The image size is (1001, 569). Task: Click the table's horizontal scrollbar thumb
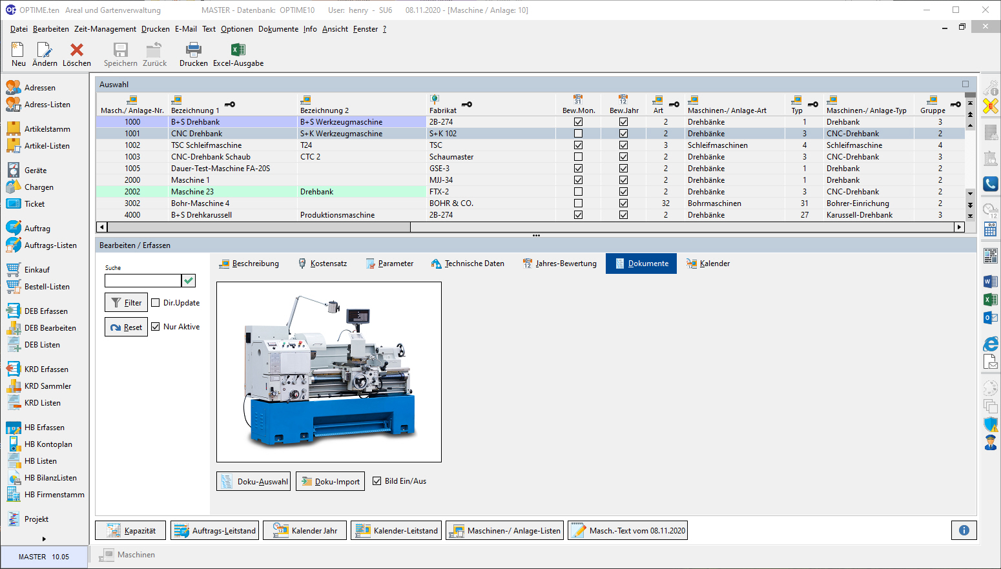tap(259, 227)
